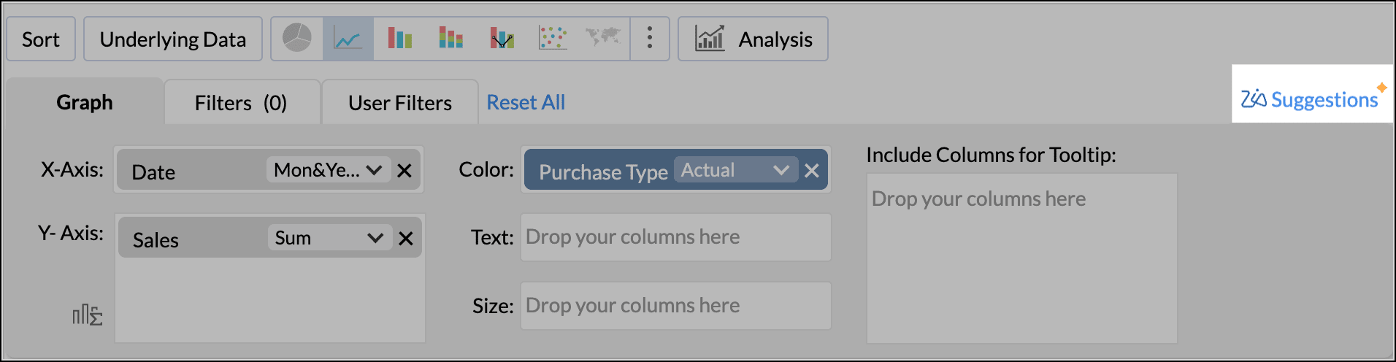Click the Text column drop field
Viewport: 1396px width, 362px height.
coord(675,237)
